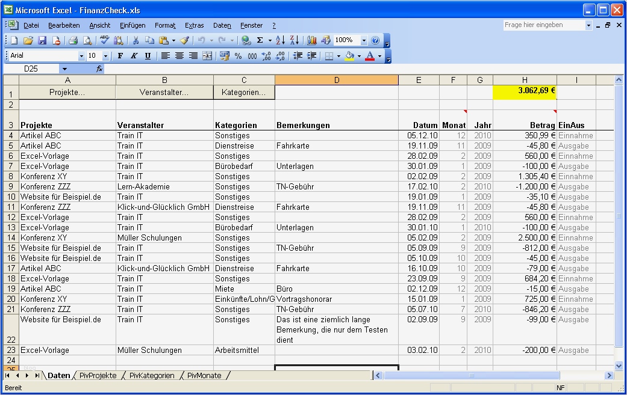Click the Save icon in toolbar

tap(42, 40)
